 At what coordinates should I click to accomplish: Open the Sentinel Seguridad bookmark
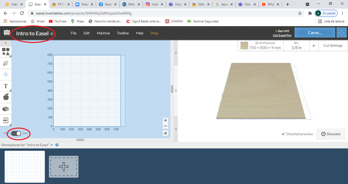coord(203,21)
